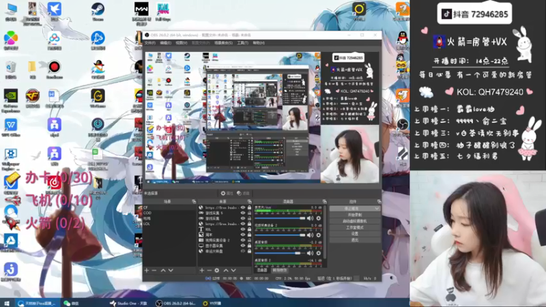The height and width of the screenshot is (307, 546).
Task: Open 文件(F) menu in OBS
Action: tap(149, 43)
